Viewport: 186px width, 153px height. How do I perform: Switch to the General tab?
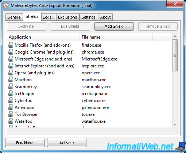pos(14,17)
